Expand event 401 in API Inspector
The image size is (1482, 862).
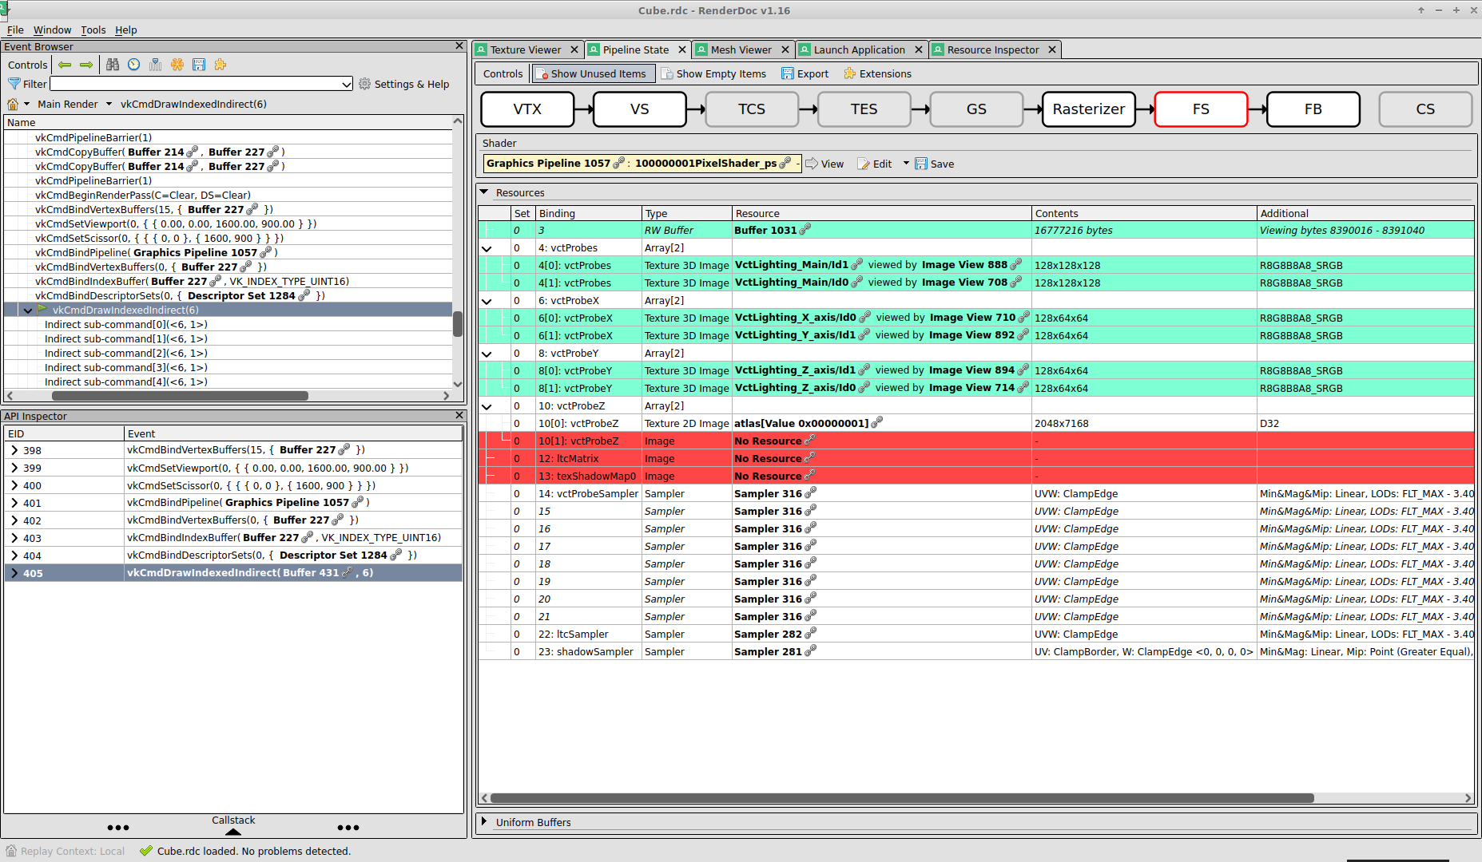pos(14,503)
